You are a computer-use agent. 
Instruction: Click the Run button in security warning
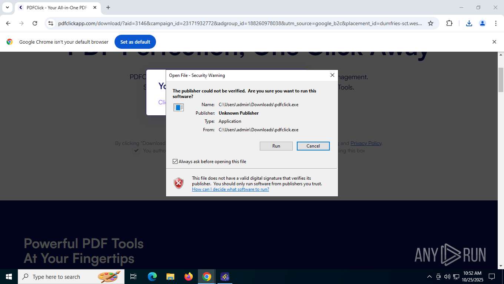tap(276, 146)
